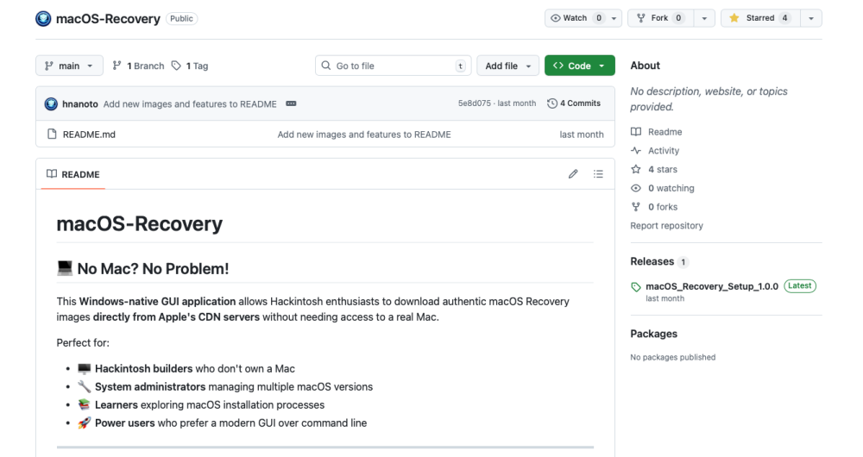This screenshot has width=863, height=457.
Task: View the 0 watching link
Action: (x=671, y=188)
